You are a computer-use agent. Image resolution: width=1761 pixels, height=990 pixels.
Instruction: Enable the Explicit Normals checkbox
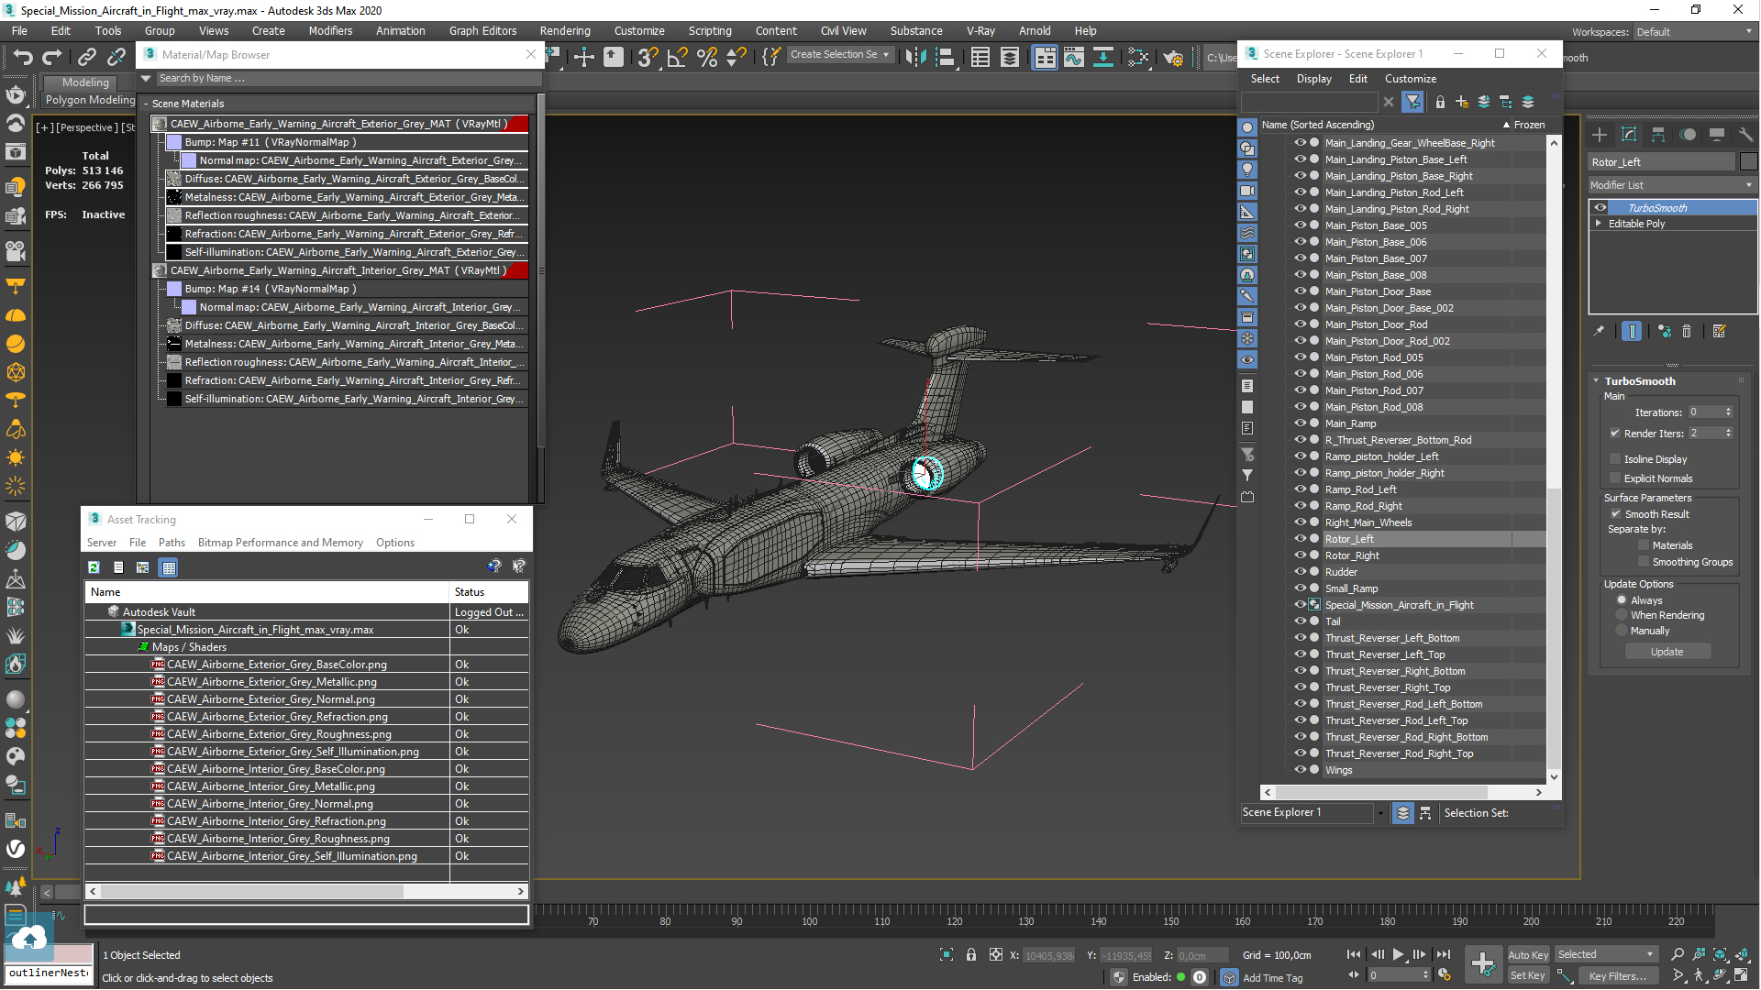[x=1615, y=478]
